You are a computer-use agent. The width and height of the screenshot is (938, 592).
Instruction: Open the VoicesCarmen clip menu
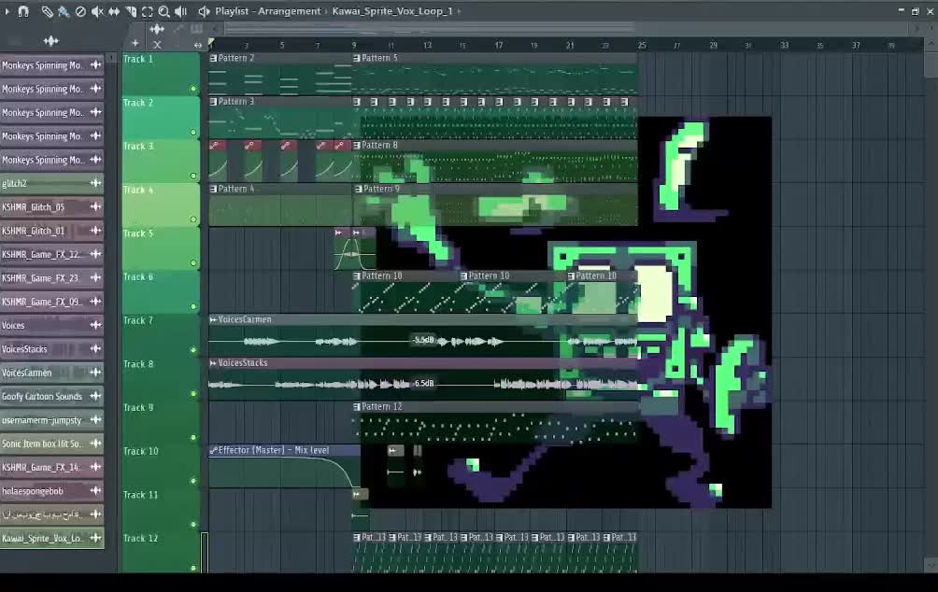(x=213, y=320)
